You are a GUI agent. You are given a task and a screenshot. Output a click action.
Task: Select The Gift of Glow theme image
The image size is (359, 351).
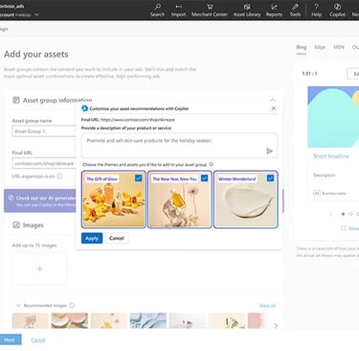point(114,199)
